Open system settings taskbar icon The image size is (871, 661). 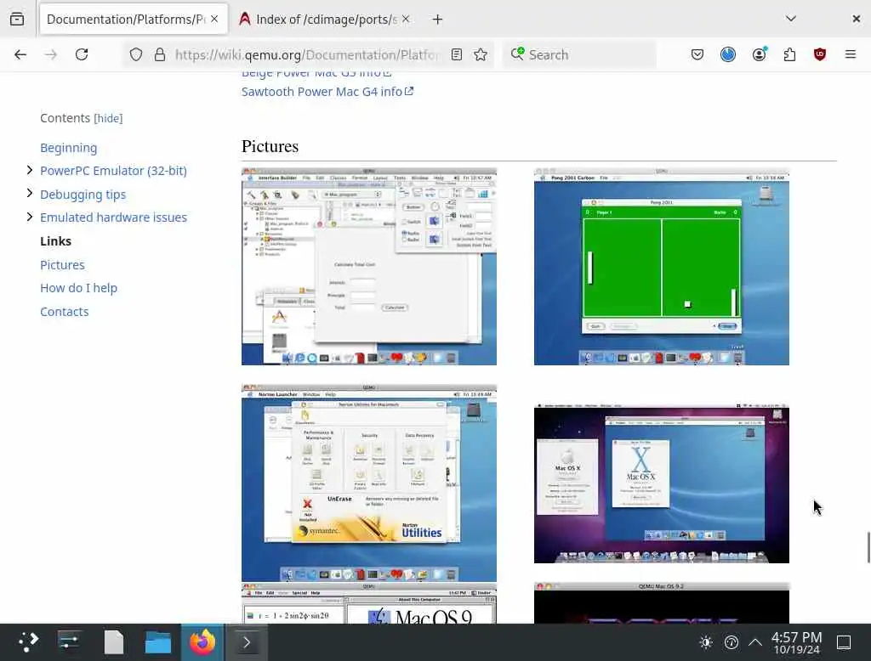tap(69, 642)
